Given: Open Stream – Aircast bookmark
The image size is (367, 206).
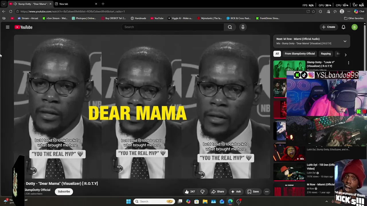Looking at the screenshot, I should click(28, 18).
